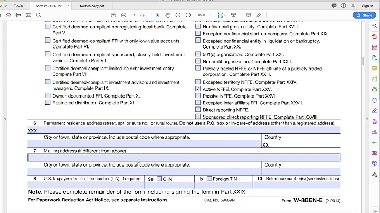Check FFI with only low-value accounts box
This screenshot has height=213, width=380.
(47, 40)
